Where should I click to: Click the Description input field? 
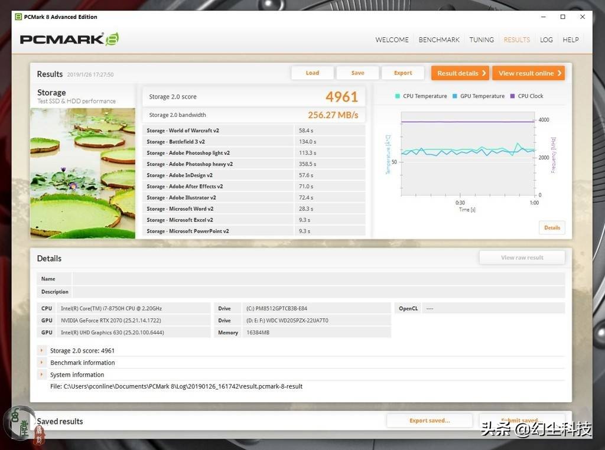[318, 292]
